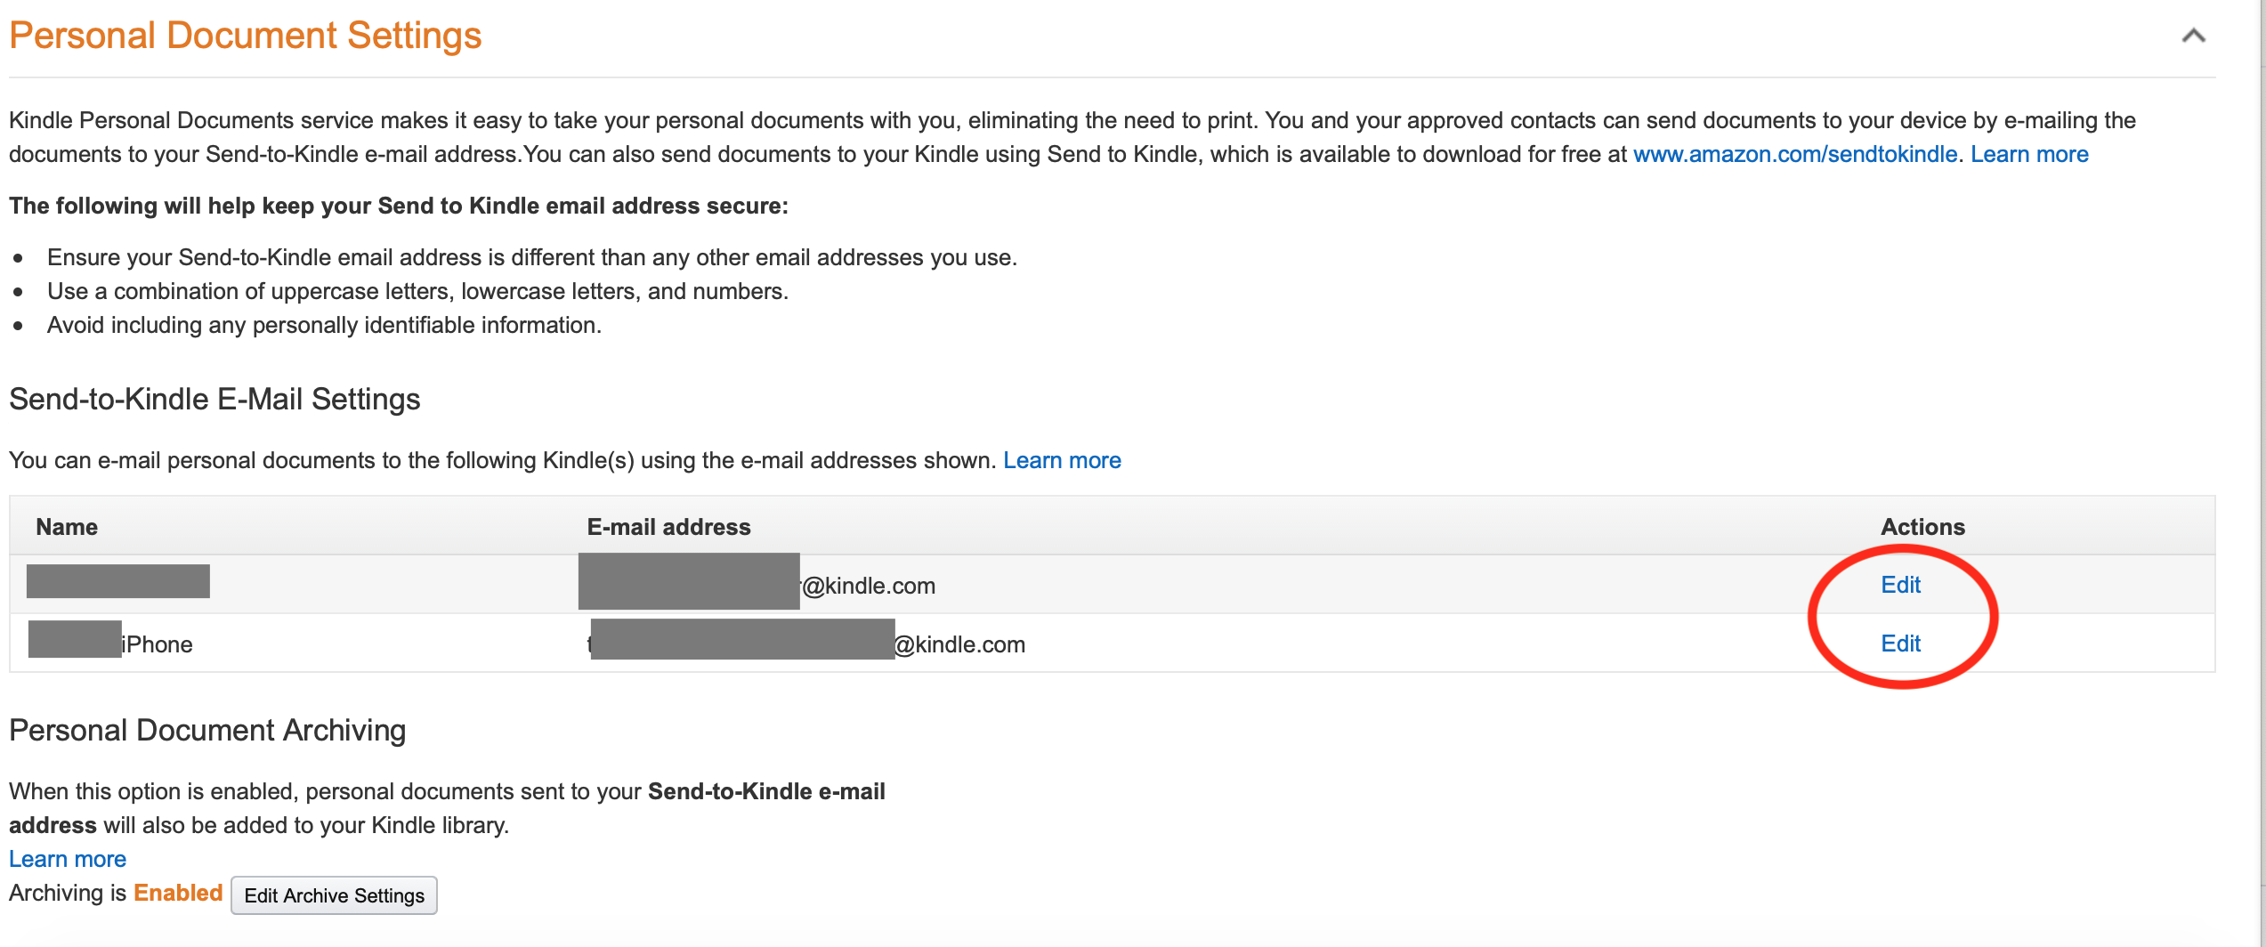Click the Personal Document Settings heading
This screenshot has height=947, width=2266.
click(246, 35)
